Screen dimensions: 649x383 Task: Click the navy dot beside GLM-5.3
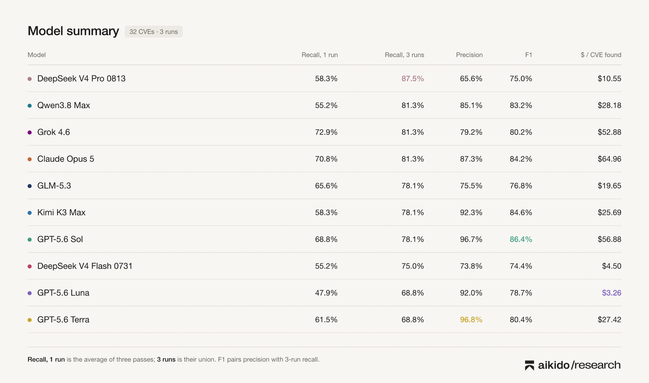pos(30,186)
